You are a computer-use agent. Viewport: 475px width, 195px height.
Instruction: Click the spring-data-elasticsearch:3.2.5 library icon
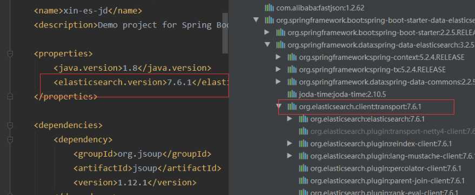(x=280, y=45)
